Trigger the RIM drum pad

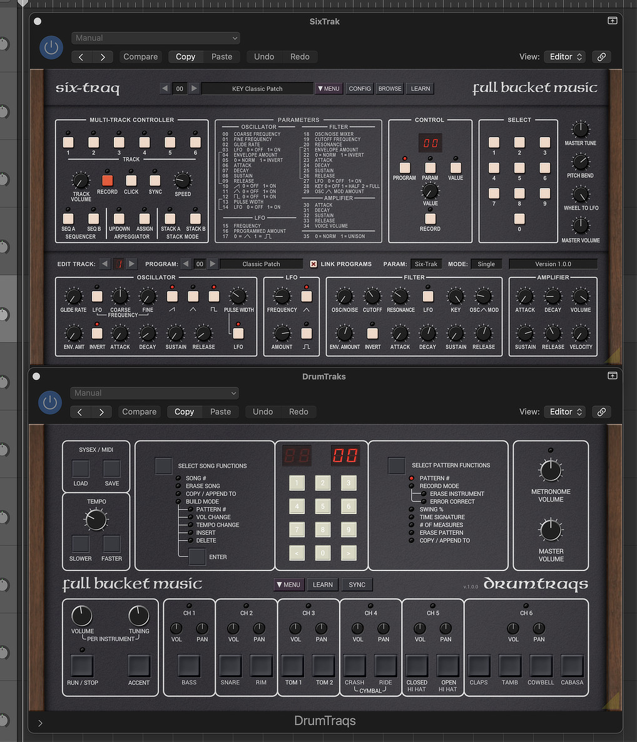pyautogui.click(x=261, y=666)
